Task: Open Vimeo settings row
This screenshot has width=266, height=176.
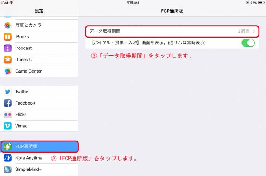Action: point(39,126)
